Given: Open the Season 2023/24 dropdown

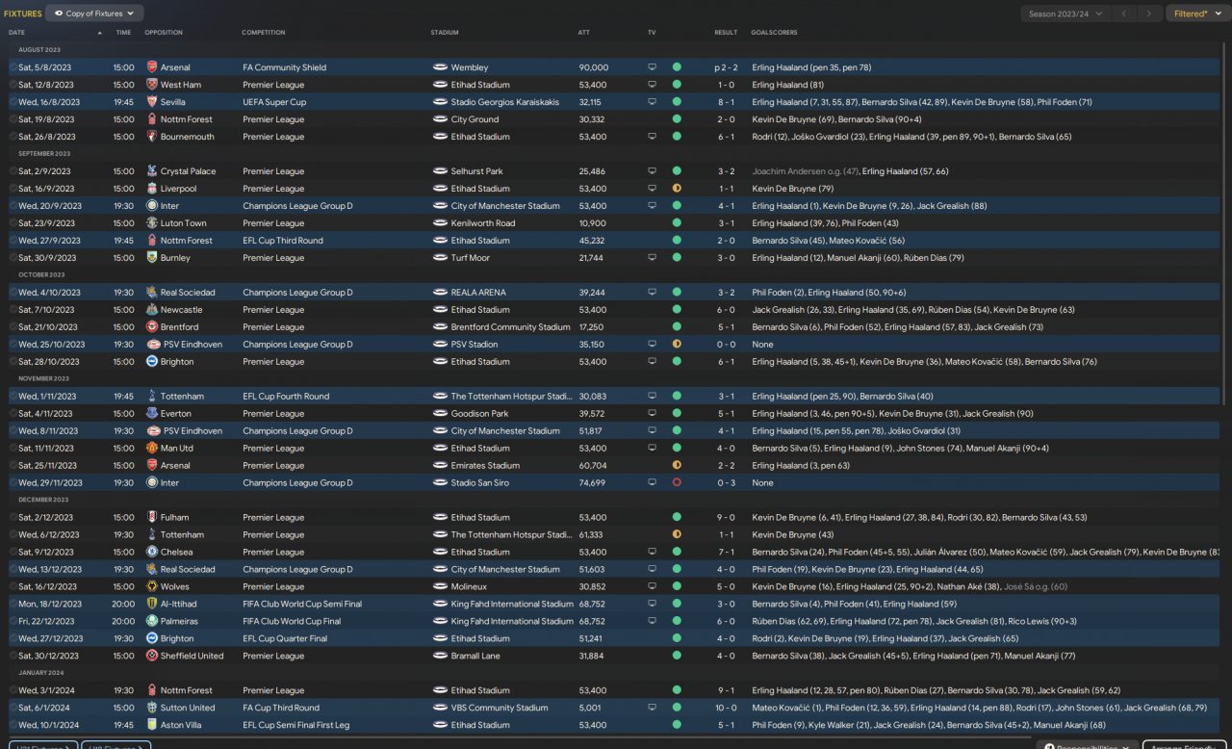Looking at the screenshot, I should pyautogui.click(x=1065, y=13).
